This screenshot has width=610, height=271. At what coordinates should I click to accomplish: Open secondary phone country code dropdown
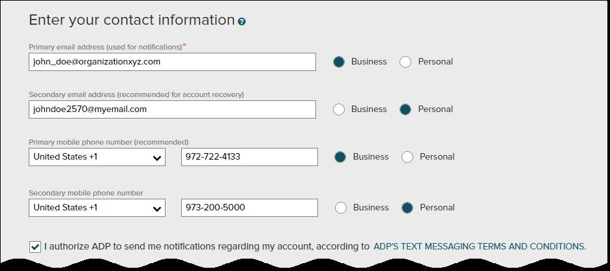coord(97,208)
